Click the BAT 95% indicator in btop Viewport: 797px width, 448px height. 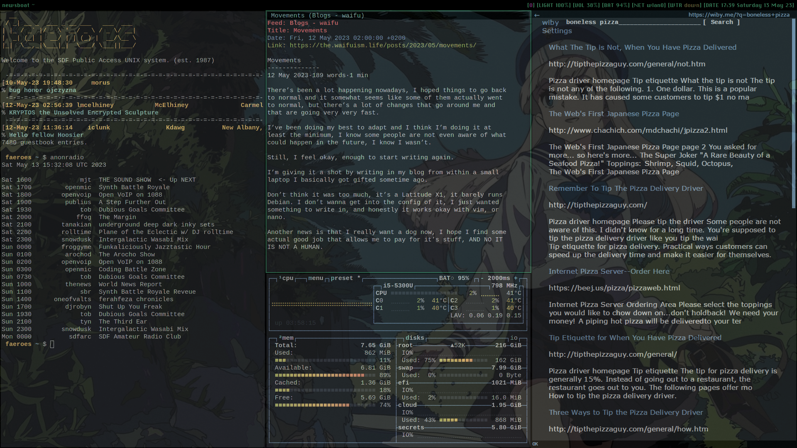pyautogui.click(x=454, y=278)
